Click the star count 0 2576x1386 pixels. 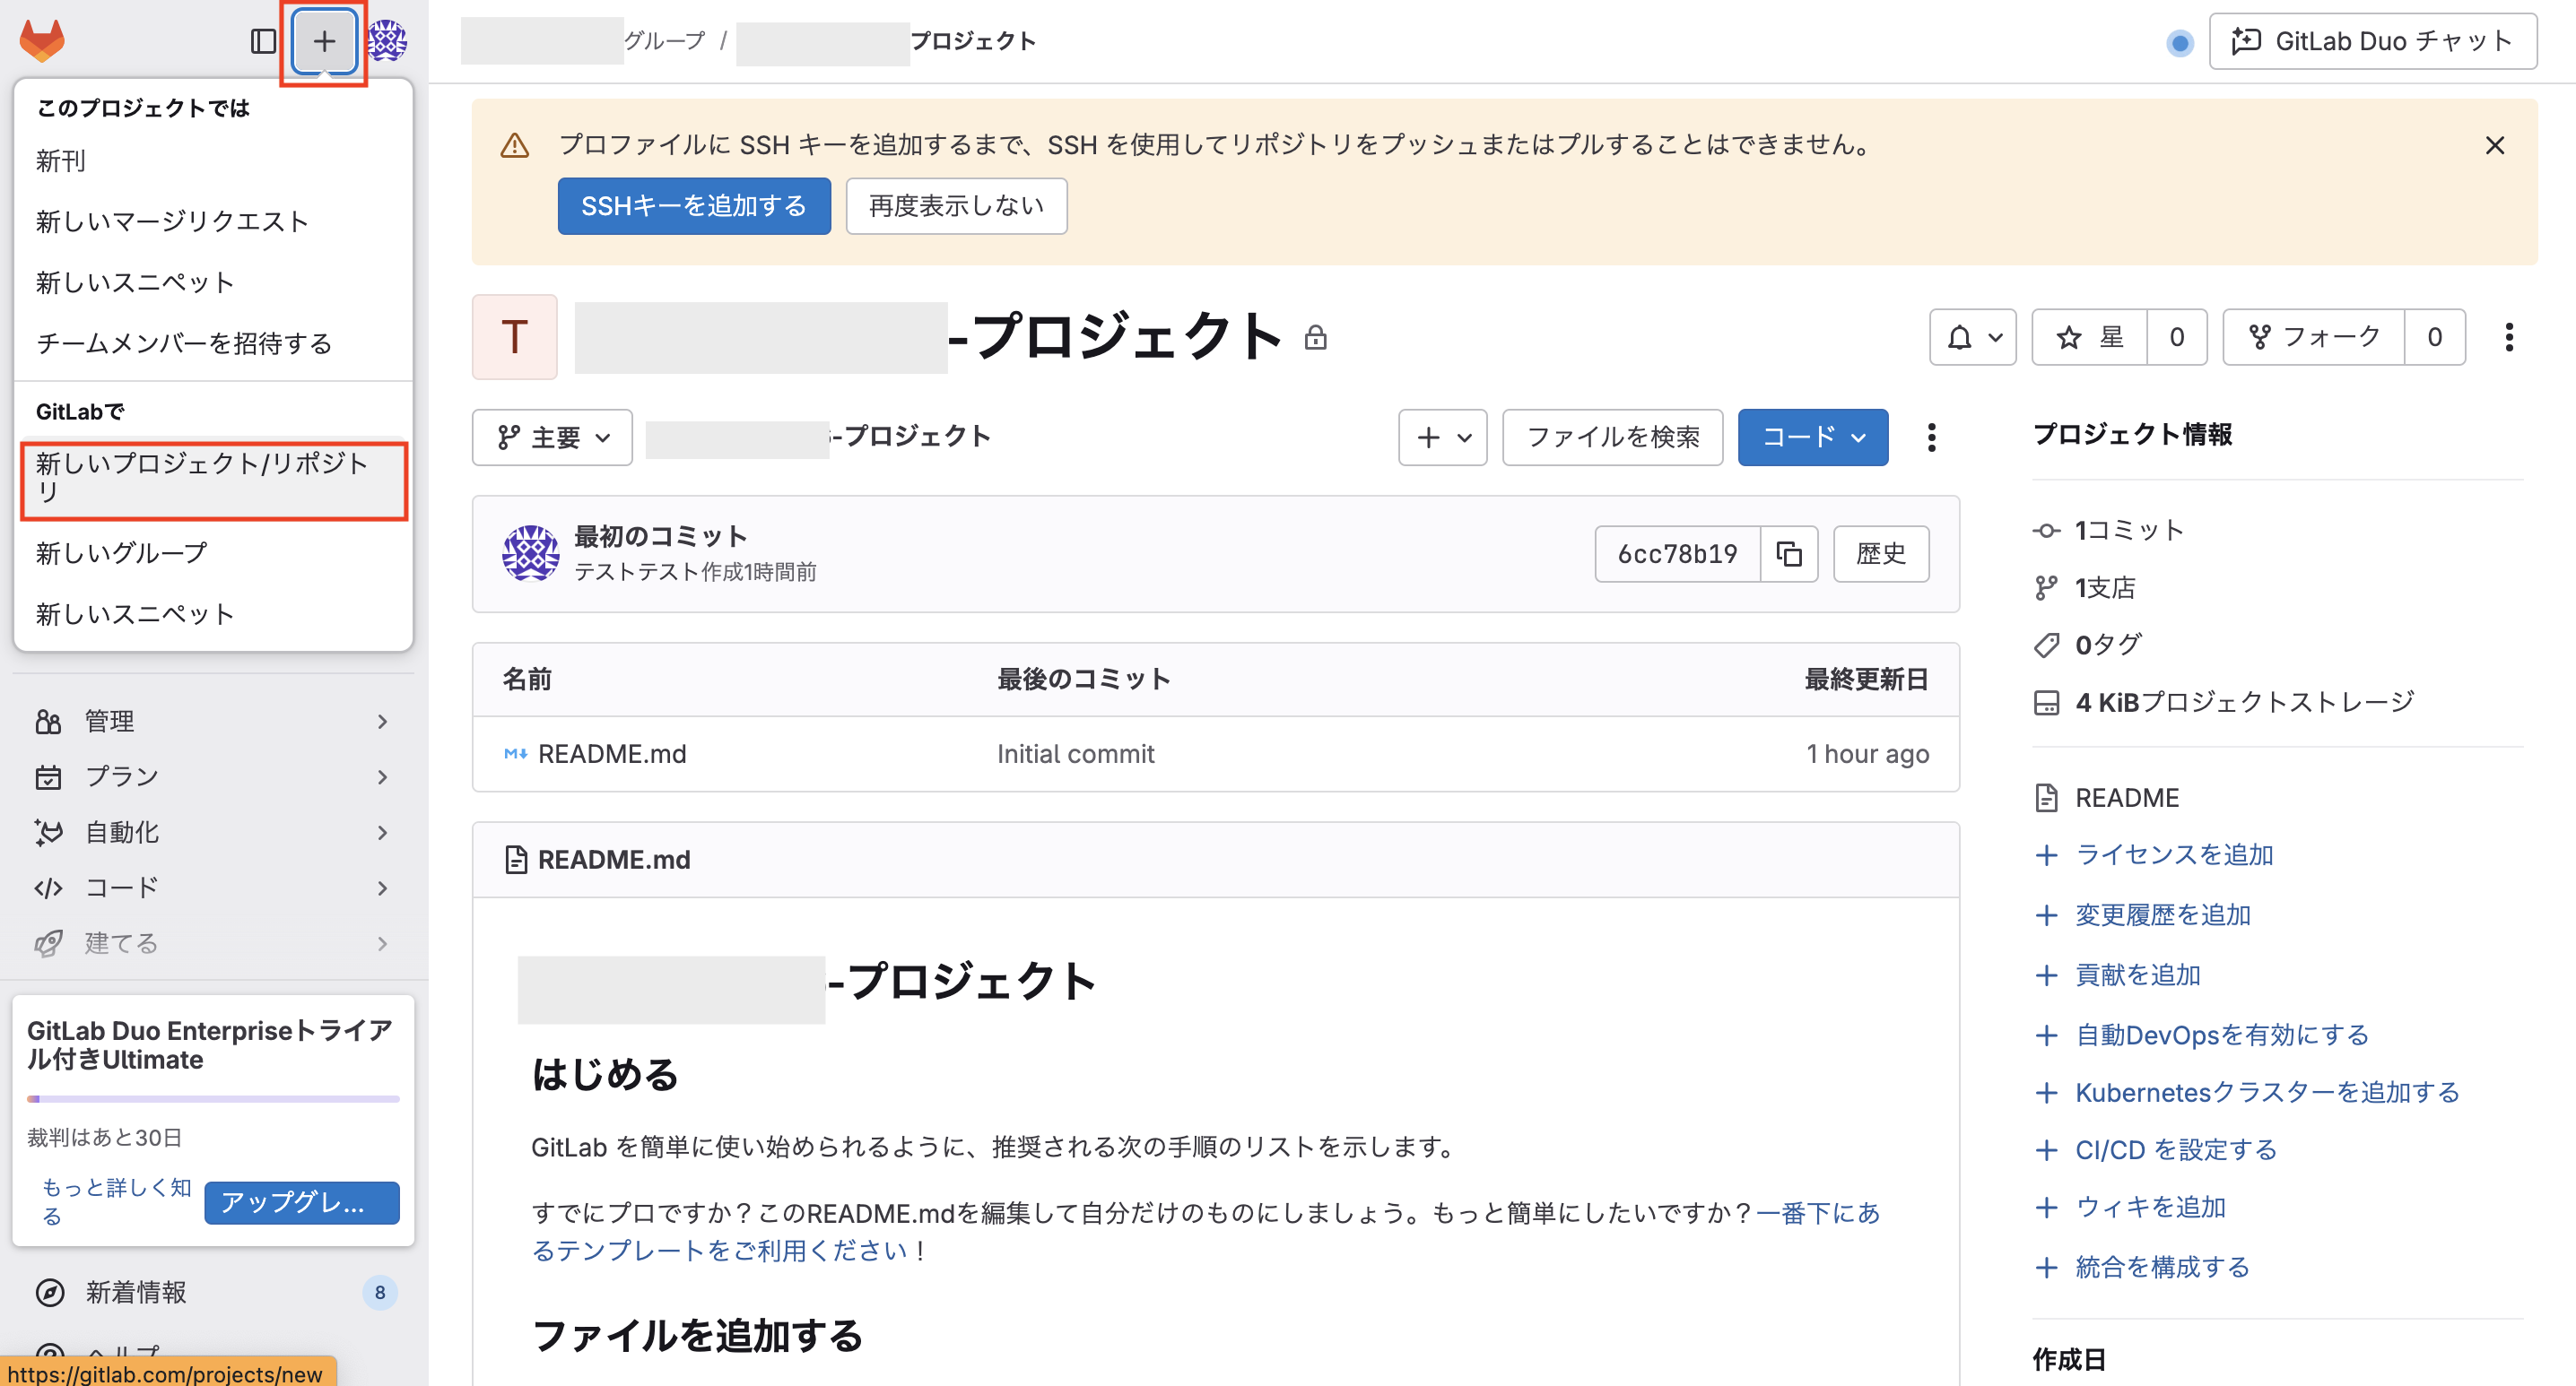tap(2176, 337)
